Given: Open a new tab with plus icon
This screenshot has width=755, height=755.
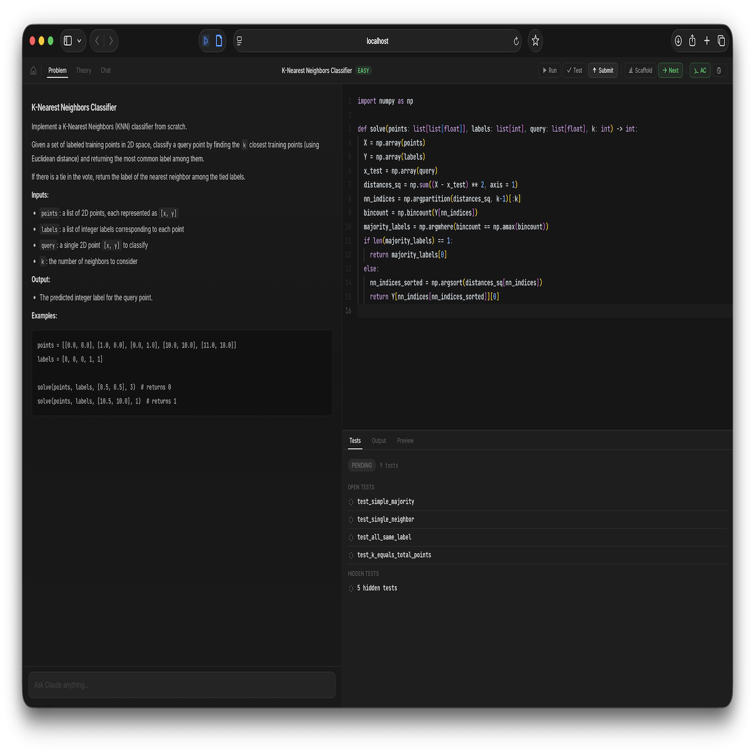Looking at the screenshot, I should 707,41.
